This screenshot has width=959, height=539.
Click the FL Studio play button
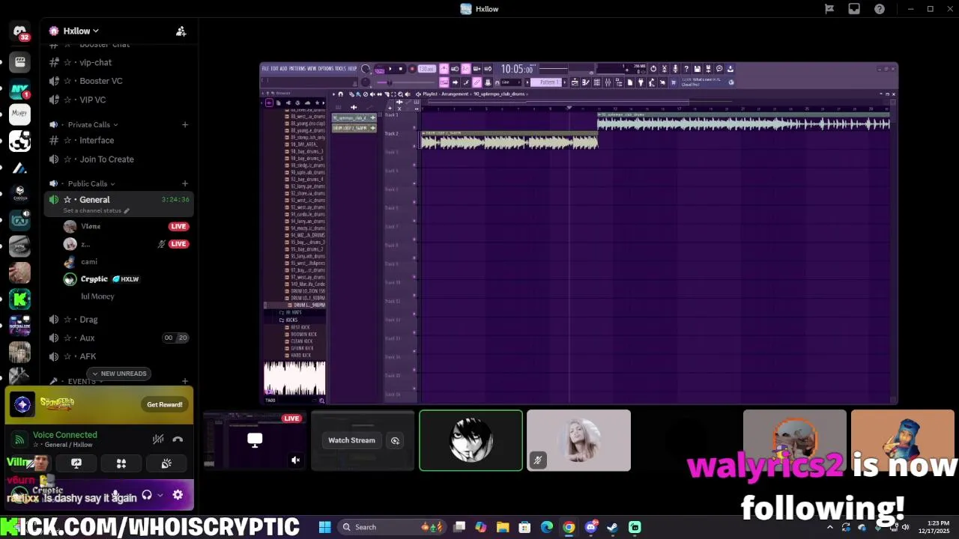390,68
